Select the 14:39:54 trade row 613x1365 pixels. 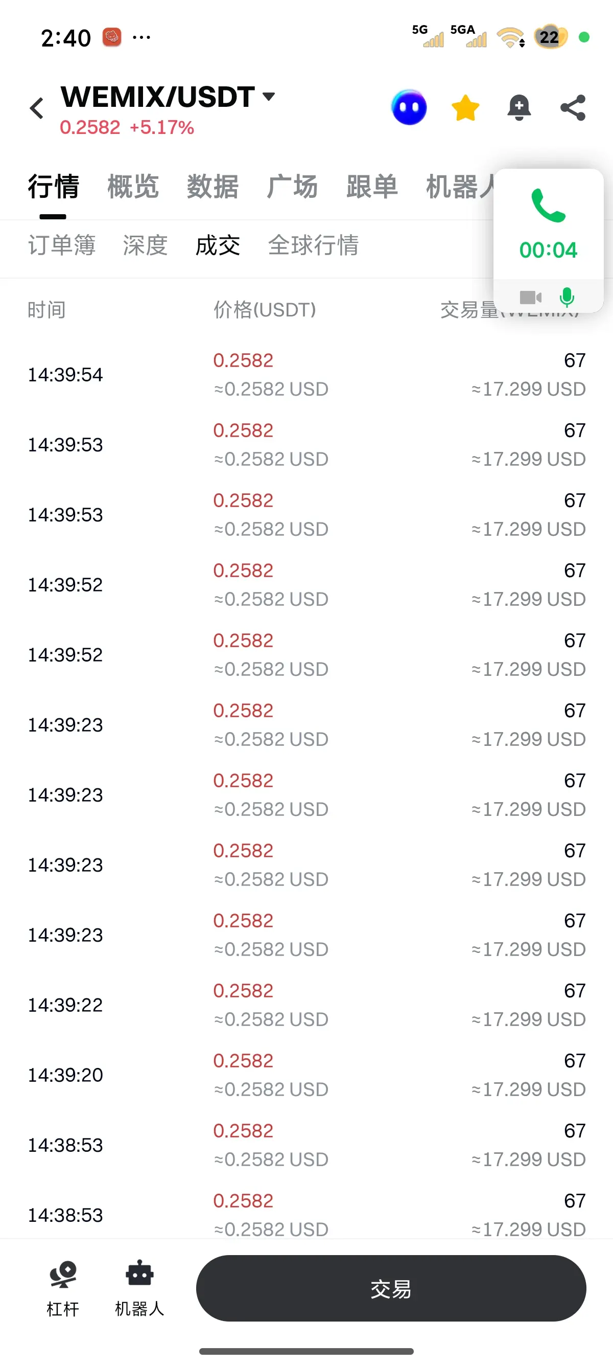coord(306,375)
